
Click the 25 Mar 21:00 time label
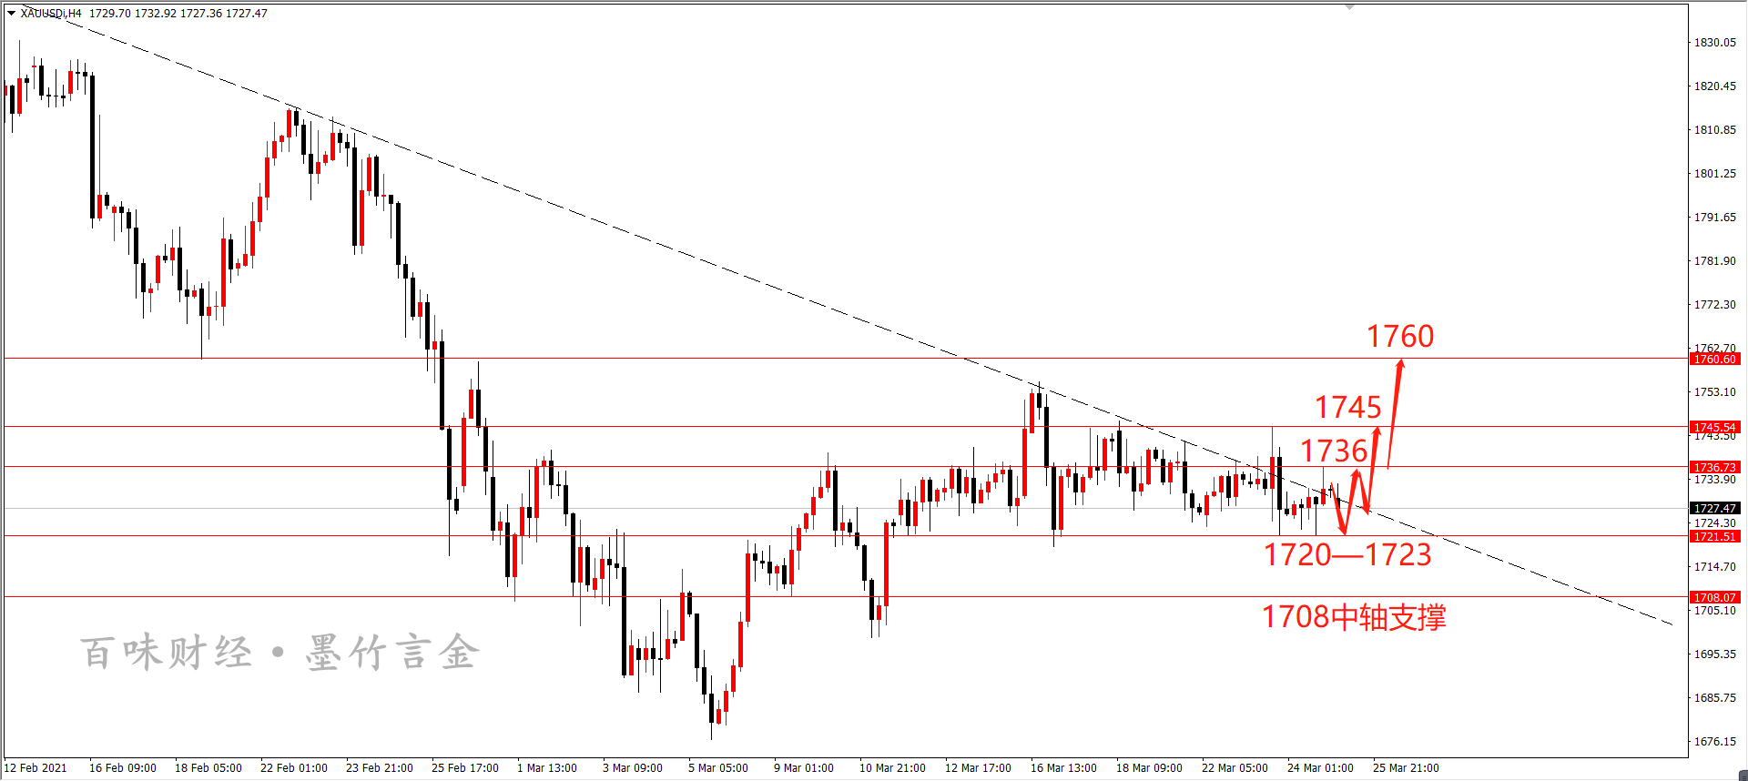click(1407, 768)
